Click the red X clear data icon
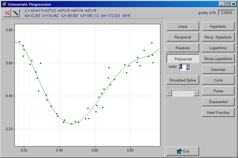 click(x=7, y=13)
